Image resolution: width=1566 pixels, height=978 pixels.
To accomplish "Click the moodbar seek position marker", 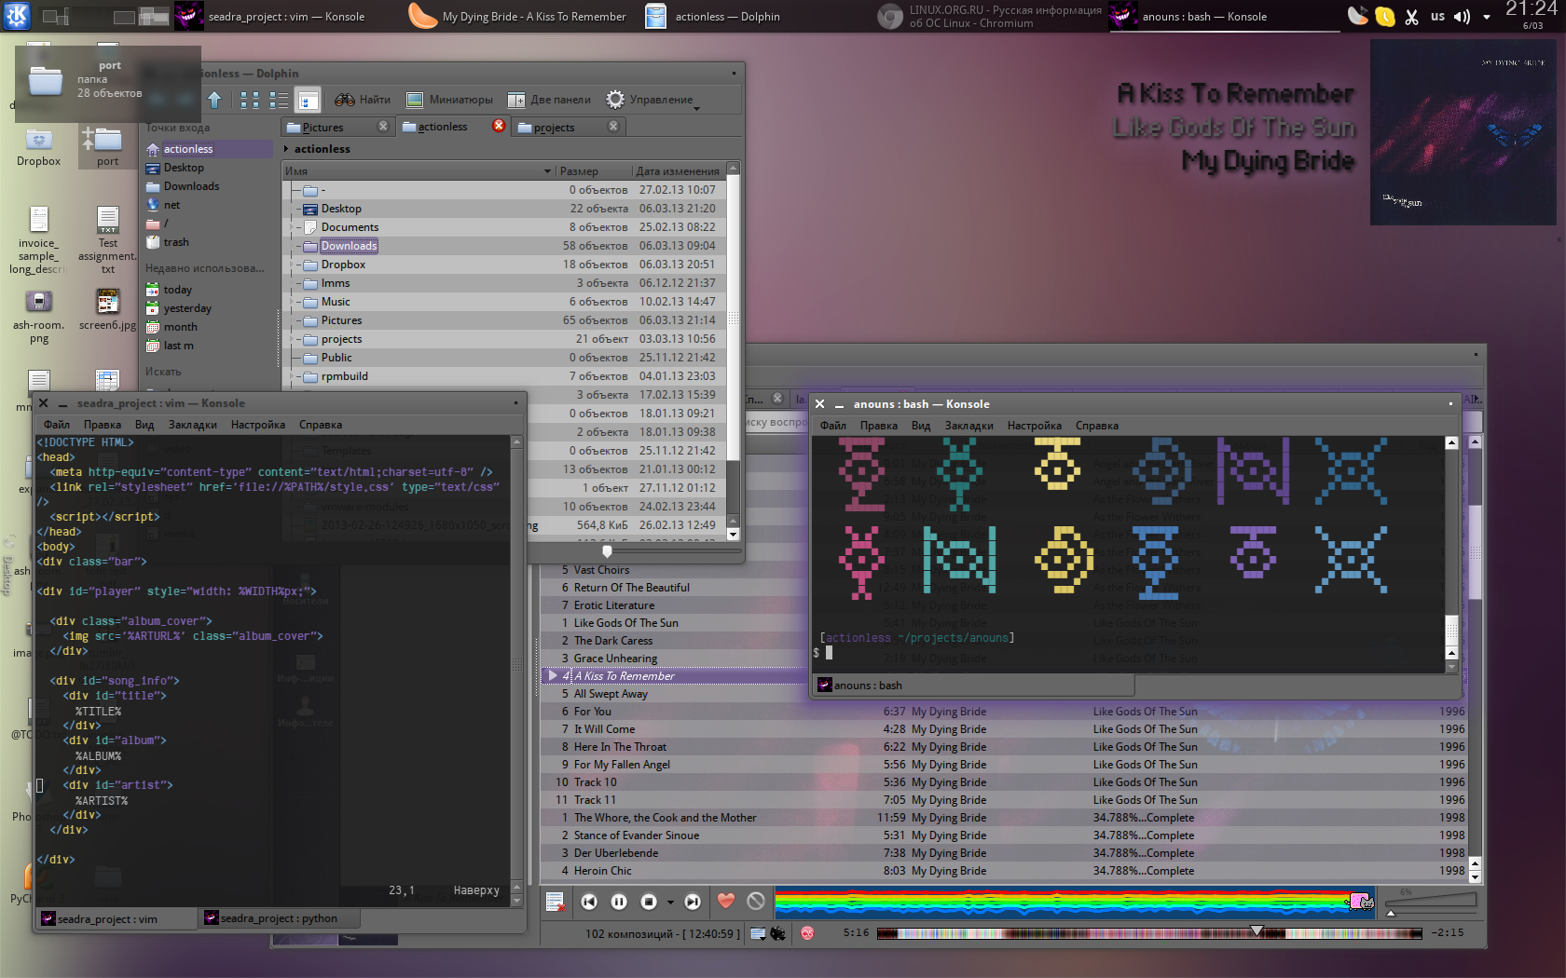I will pos(1257,930).
